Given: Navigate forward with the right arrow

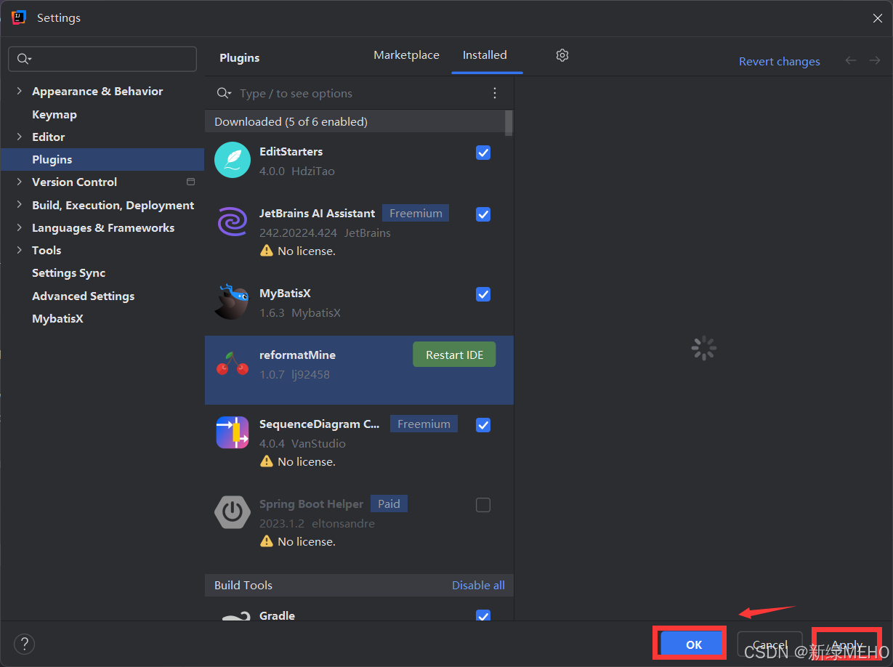Looking at the screenshot, I should 875,61.
